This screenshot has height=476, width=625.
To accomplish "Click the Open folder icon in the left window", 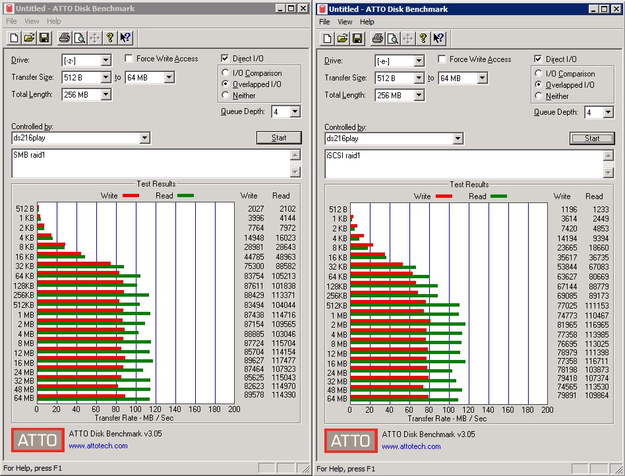I will (x=30, y=38).
